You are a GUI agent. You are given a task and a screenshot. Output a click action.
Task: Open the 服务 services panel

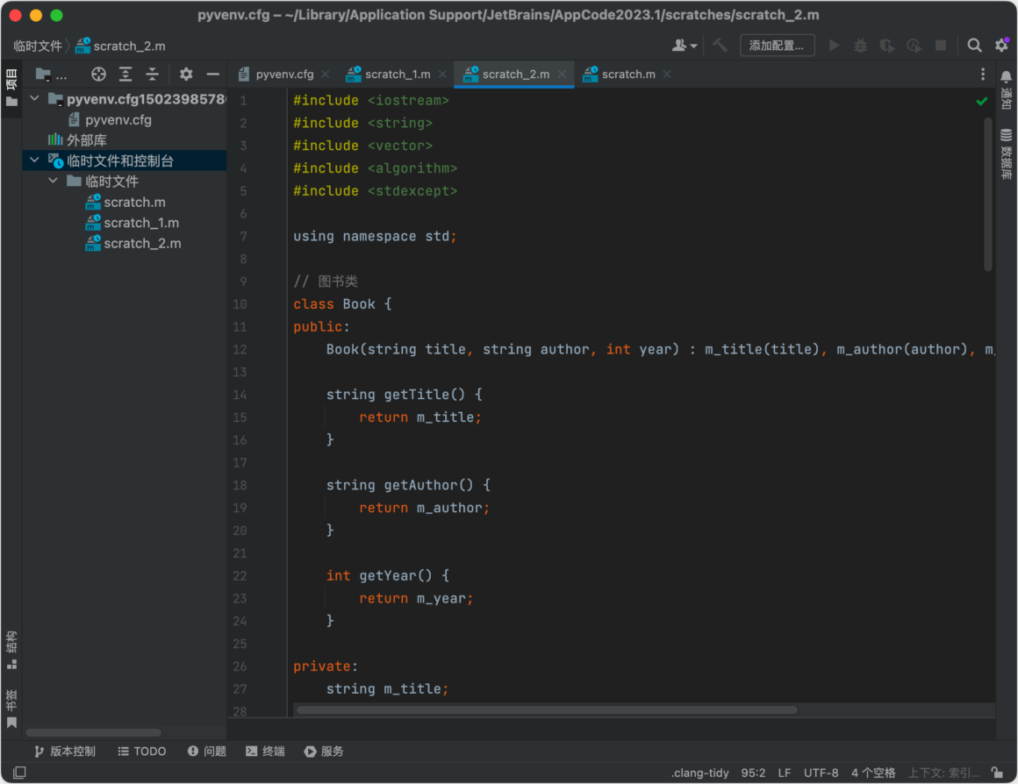(x=324, y=751)
